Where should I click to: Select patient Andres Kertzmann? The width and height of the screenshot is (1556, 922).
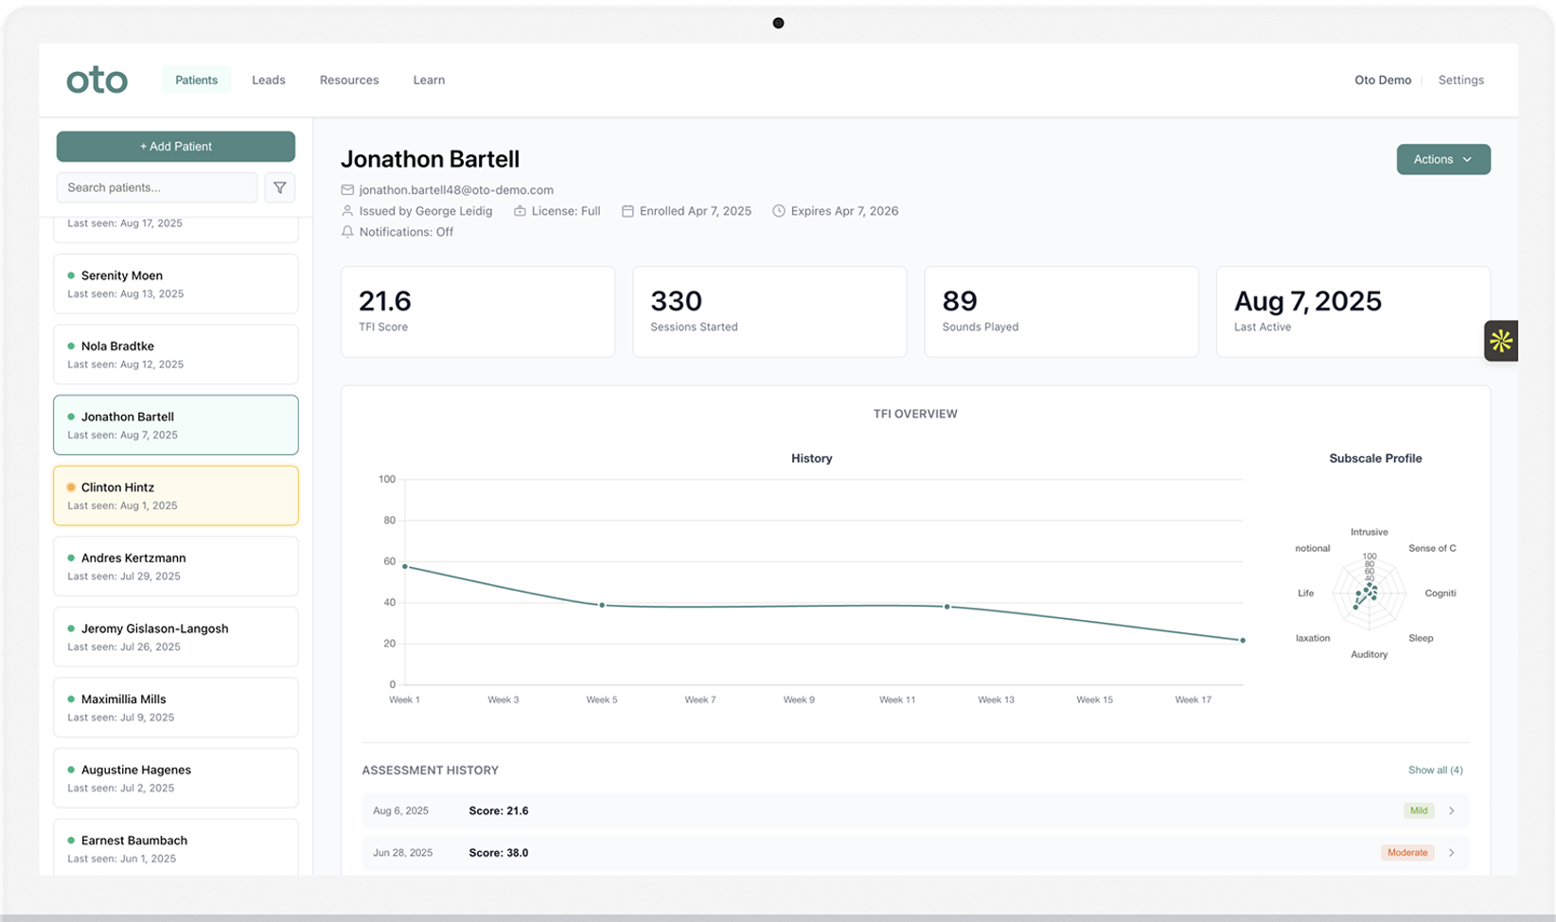point(176,567)
